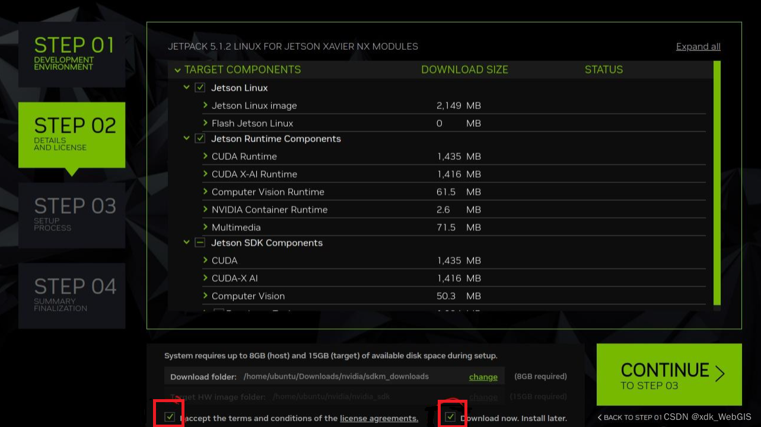This screenshot has width=761, height=427.
Task: Select Step 02 Details and License
Action: tap(72, 135)
